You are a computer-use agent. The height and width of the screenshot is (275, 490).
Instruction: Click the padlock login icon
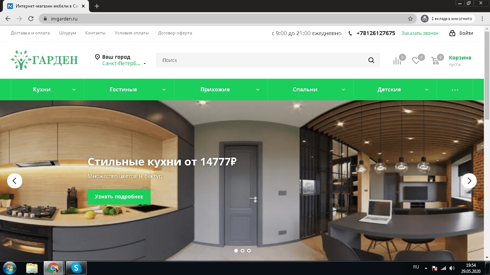(x=452, y=33)
